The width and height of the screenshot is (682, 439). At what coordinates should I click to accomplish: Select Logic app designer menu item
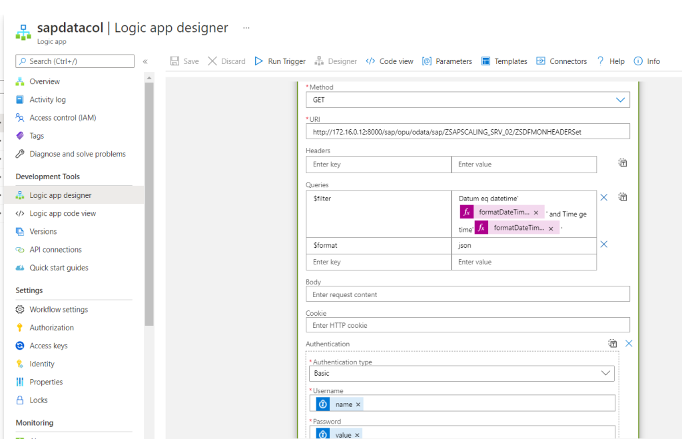[74, 195]
